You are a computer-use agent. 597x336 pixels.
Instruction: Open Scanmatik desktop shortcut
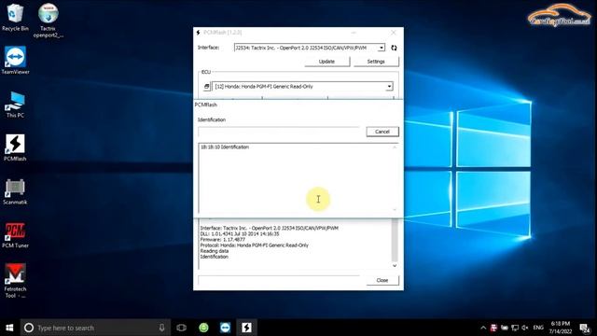15,191
